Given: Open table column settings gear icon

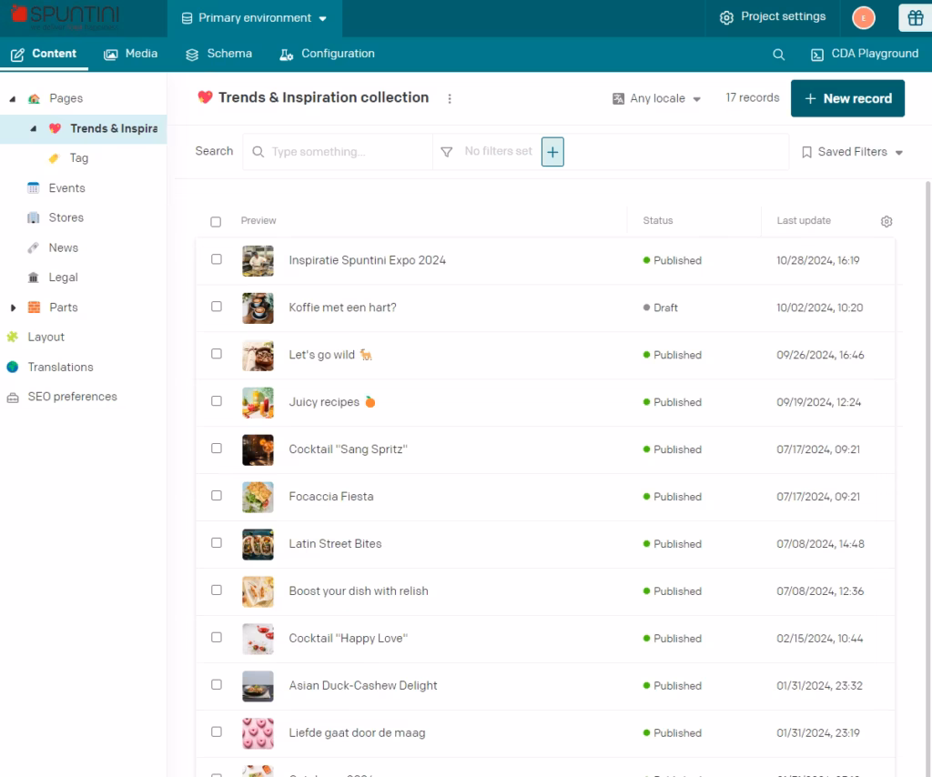Looking at the screenshot, I should click(886, 221).
